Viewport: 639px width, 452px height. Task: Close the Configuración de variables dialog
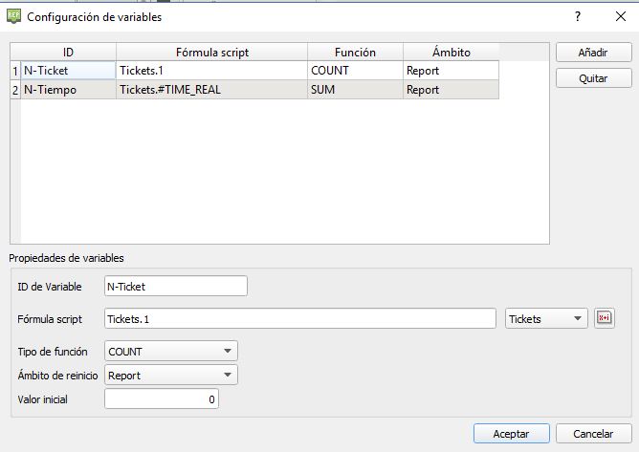point(618,16)
